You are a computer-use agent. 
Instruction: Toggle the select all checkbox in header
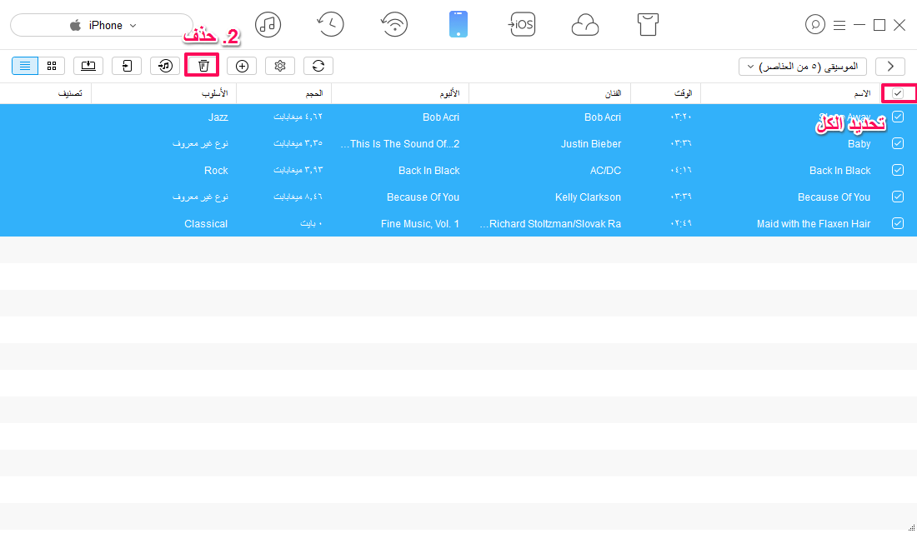[x=898, y=93]
